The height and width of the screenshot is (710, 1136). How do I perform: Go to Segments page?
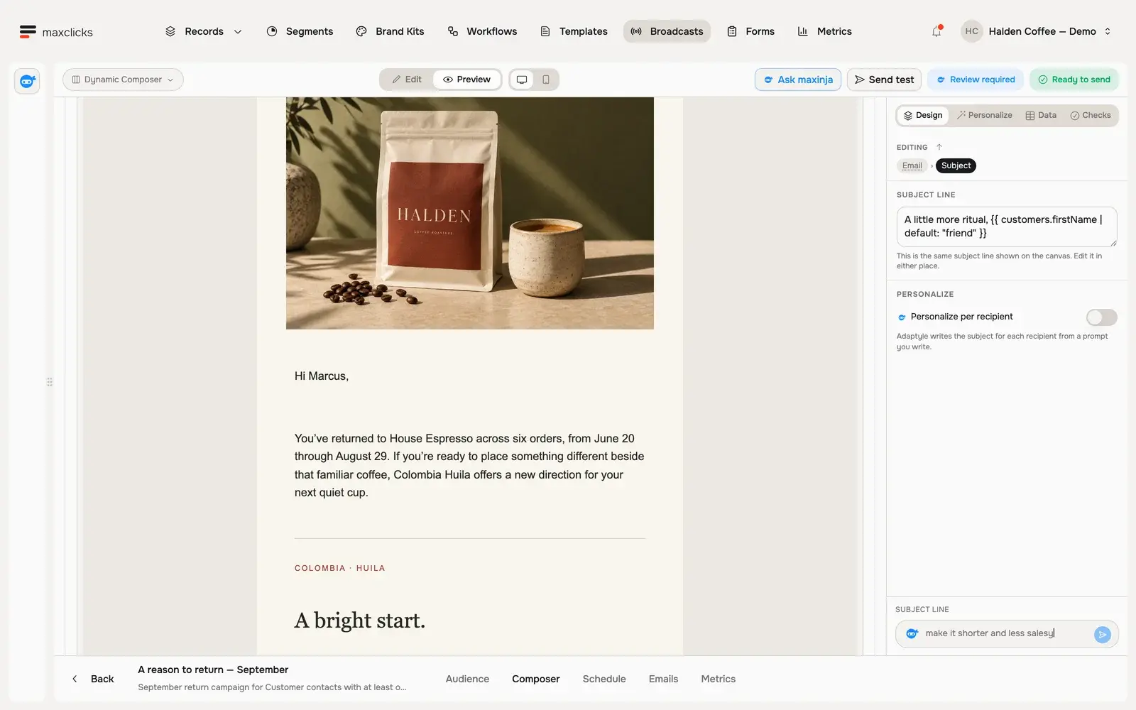tap(300, 31)
